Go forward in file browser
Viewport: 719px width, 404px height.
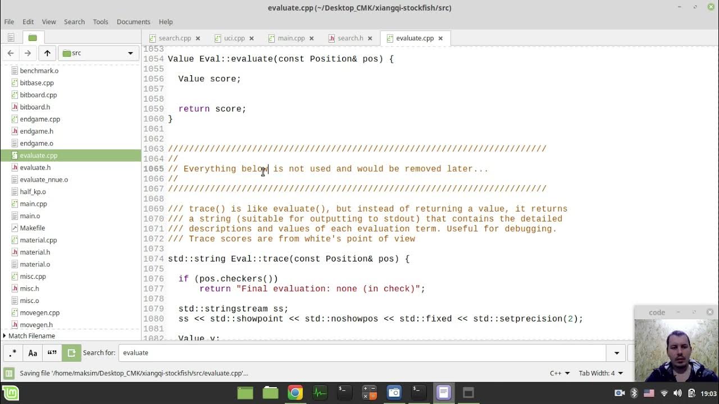(28, 53)
